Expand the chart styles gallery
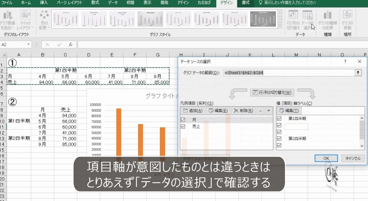368x201 pixels. 279,26
